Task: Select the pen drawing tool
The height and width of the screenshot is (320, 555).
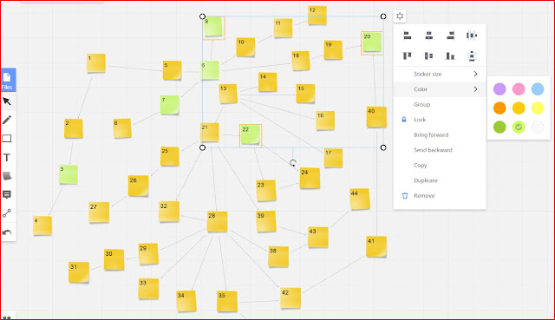Action: click(x=7, y=120)
